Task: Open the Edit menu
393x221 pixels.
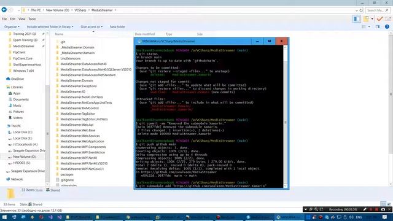Action: [12, 19]
